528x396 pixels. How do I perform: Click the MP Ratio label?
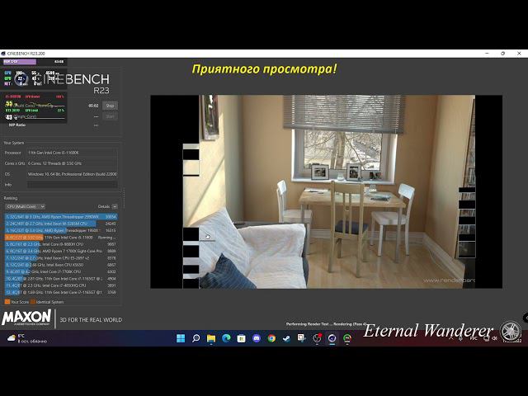[16, 125]
